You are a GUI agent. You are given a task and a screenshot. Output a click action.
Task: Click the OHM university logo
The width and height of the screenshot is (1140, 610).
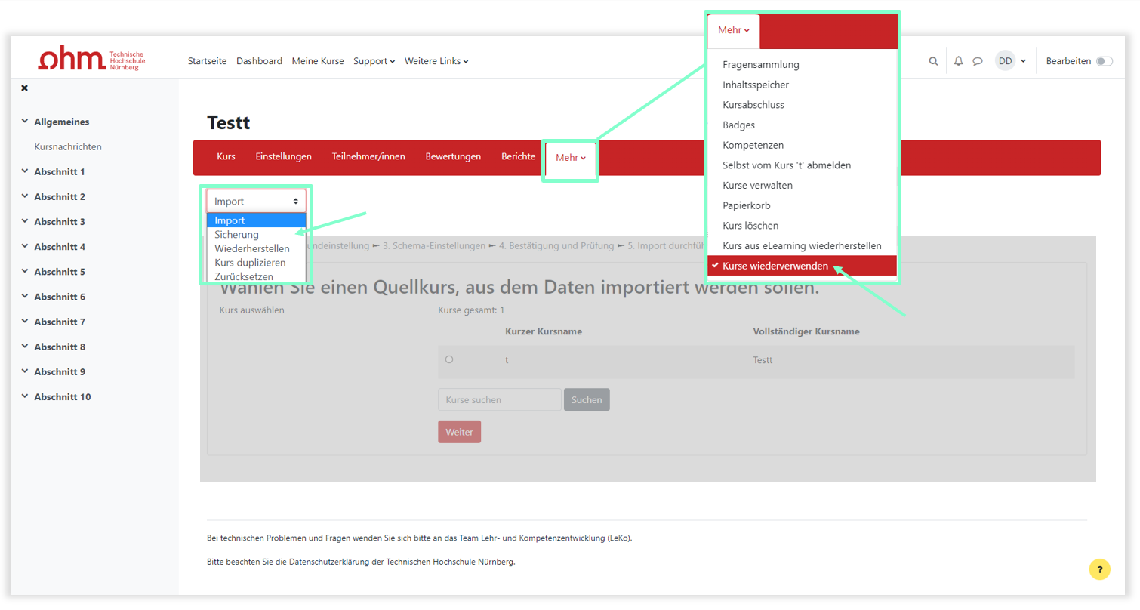(x=91, y=60)
